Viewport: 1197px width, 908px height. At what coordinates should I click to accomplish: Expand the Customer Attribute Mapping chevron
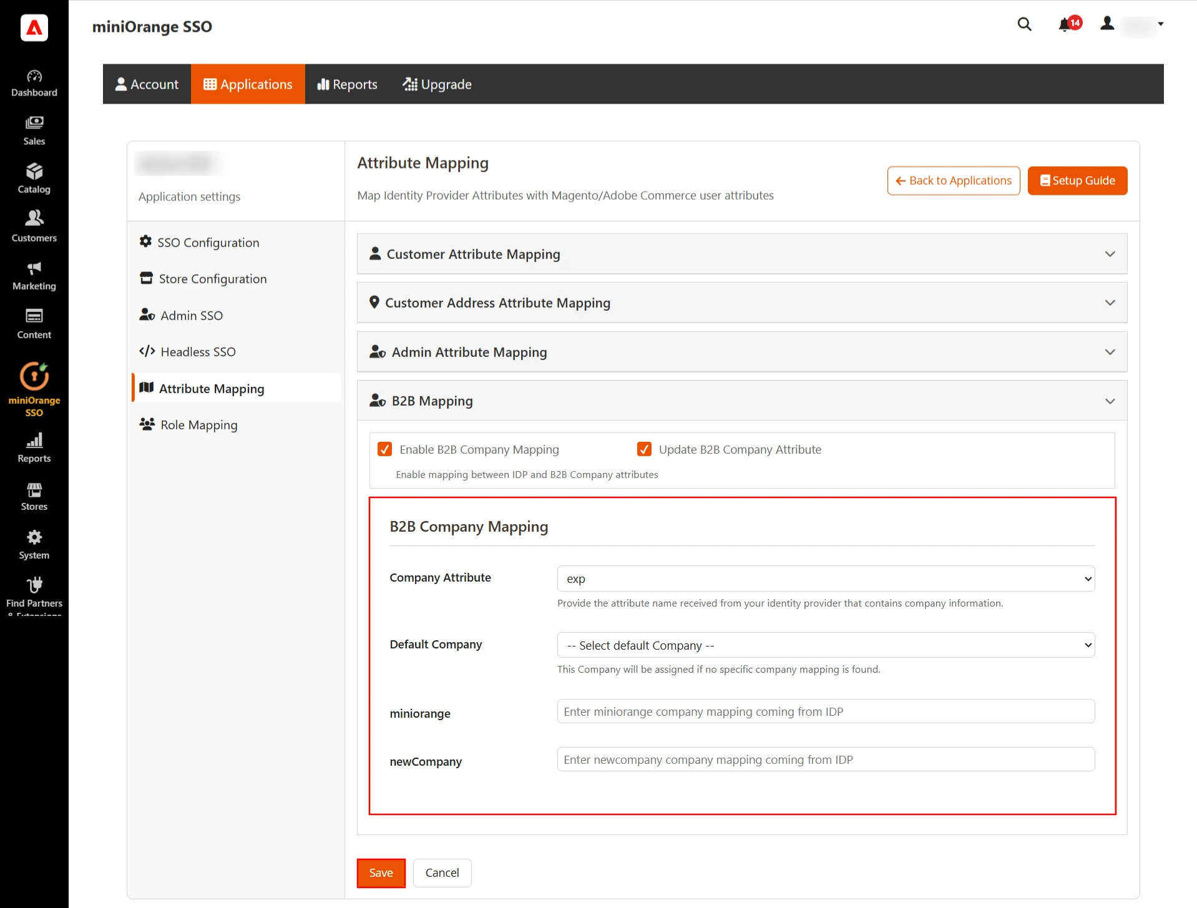tap(1110, 254)
